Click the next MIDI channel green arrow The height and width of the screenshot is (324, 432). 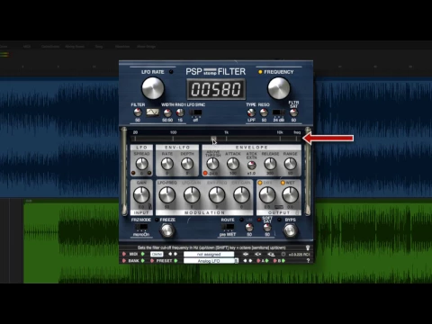[x=143, y=254]
